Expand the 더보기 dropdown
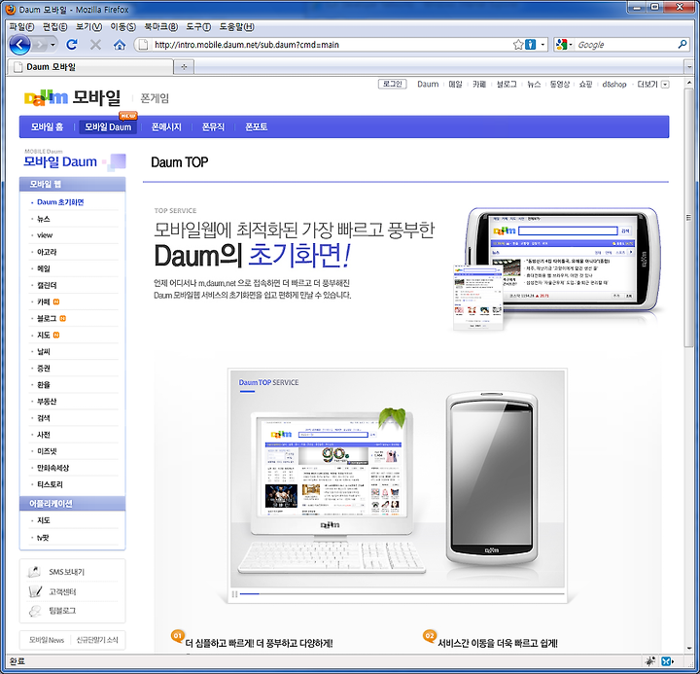700x674 pixels. [x=665, y=84]
